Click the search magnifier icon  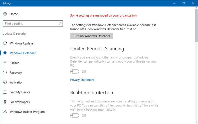[60, 24]
